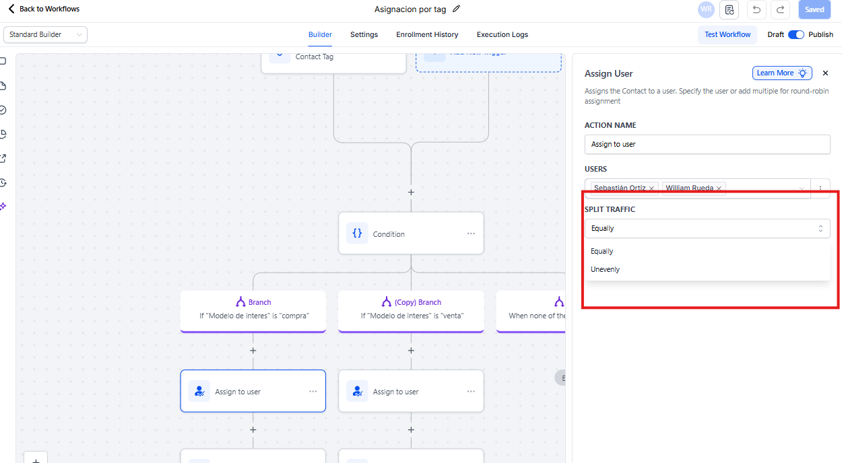Close the Assign User panel
The height and width of the screenshot is (463, 842).
(x=825, y=73)
